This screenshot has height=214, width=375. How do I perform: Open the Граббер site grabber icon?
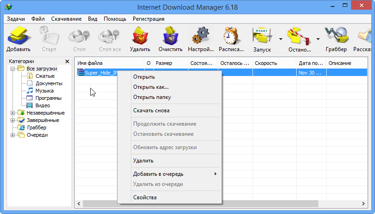[336, 36]
